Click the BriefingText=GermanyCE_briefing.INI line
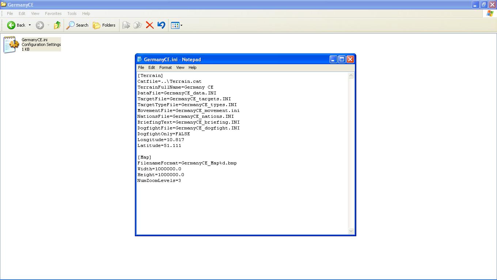The image size is (497, 280). (x=189, y=122)
